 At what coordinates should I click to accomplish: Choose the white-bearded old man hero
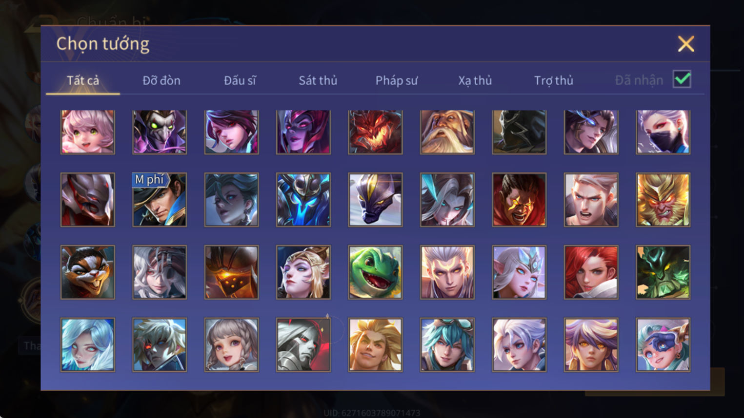447,132
